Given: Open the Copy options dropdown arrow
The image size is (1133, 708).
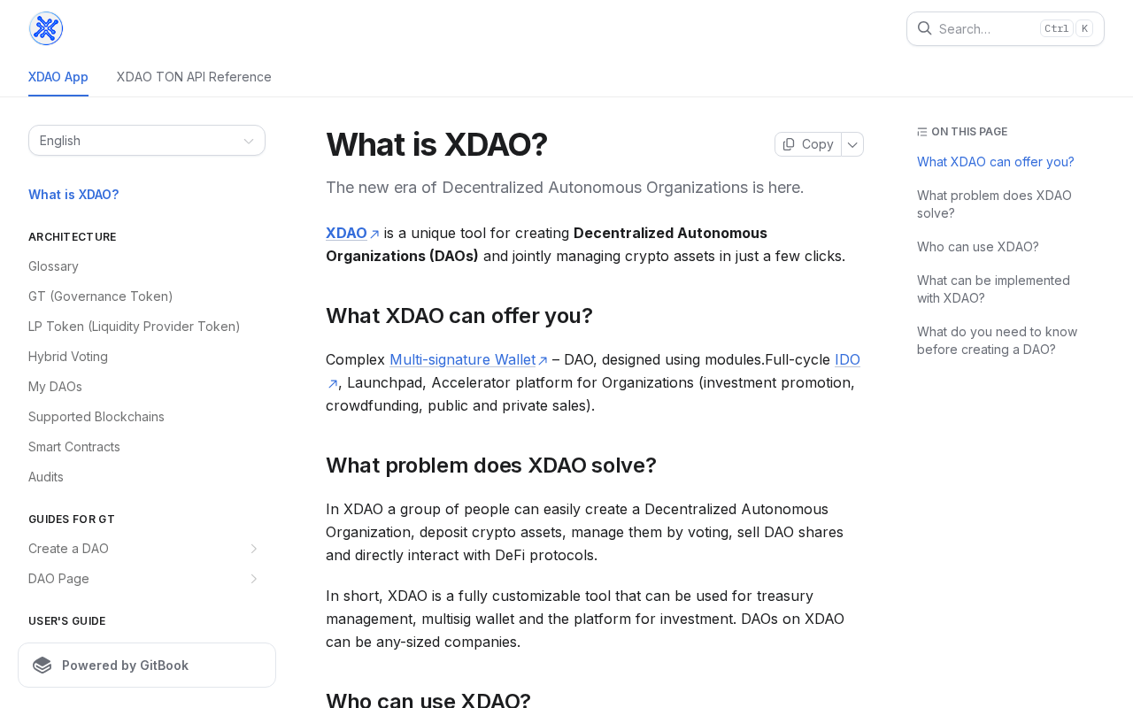Looking at the screenshot, I should 852,144.
